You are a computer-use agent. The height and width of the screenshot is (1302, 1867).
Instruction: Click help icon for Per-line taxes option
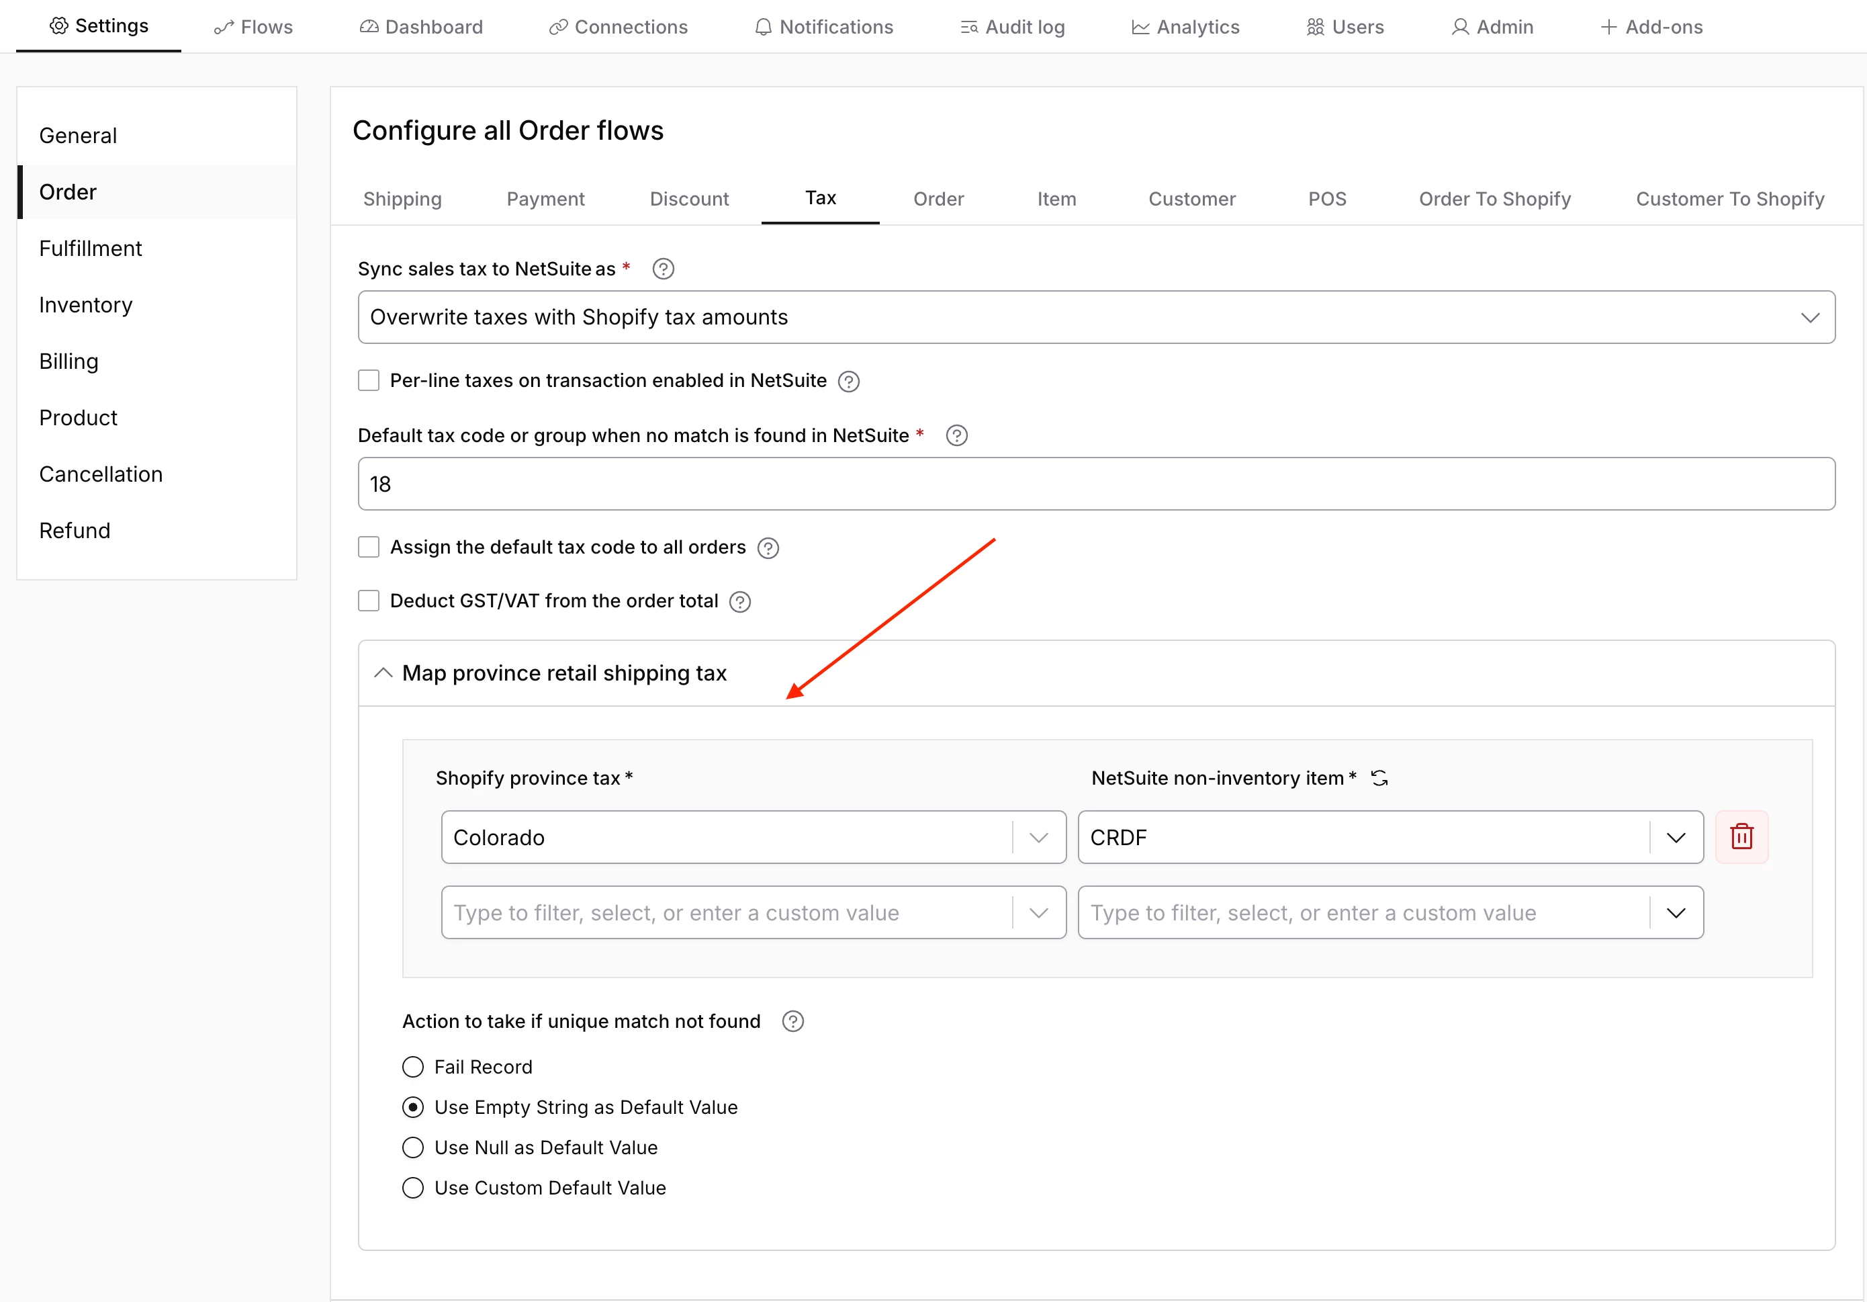pyautogui.click(x=848, y=382)
